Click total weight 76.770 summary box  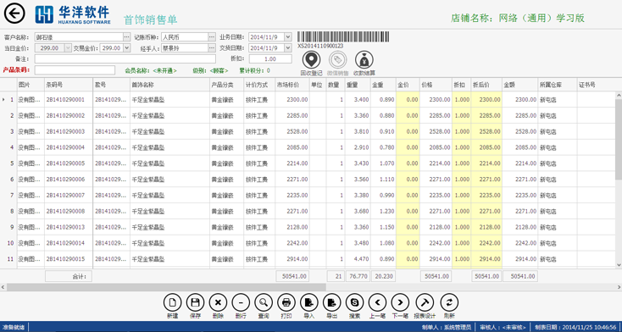tap(358, 276)
